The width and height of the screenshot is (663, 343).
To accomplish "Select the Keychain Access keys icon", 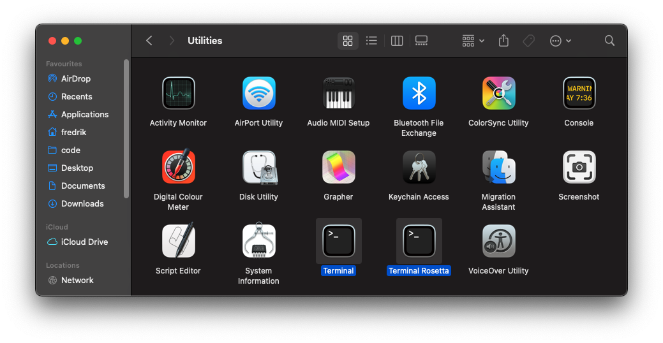I will 419,167.
